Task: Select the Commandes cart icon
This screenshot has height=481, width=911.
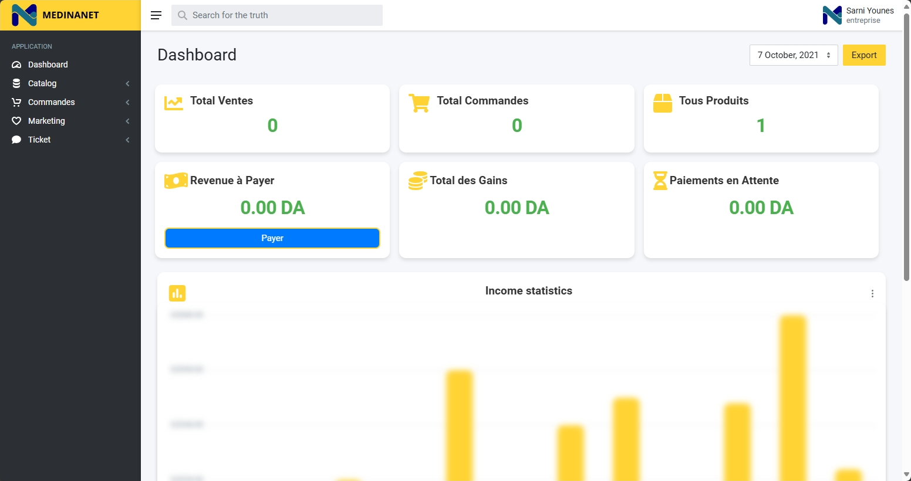Action: pyautogui.click(x=15, y=102)
